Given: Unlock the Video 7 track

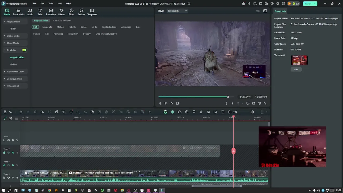Looking at the screenshot, I should point(4,153).
